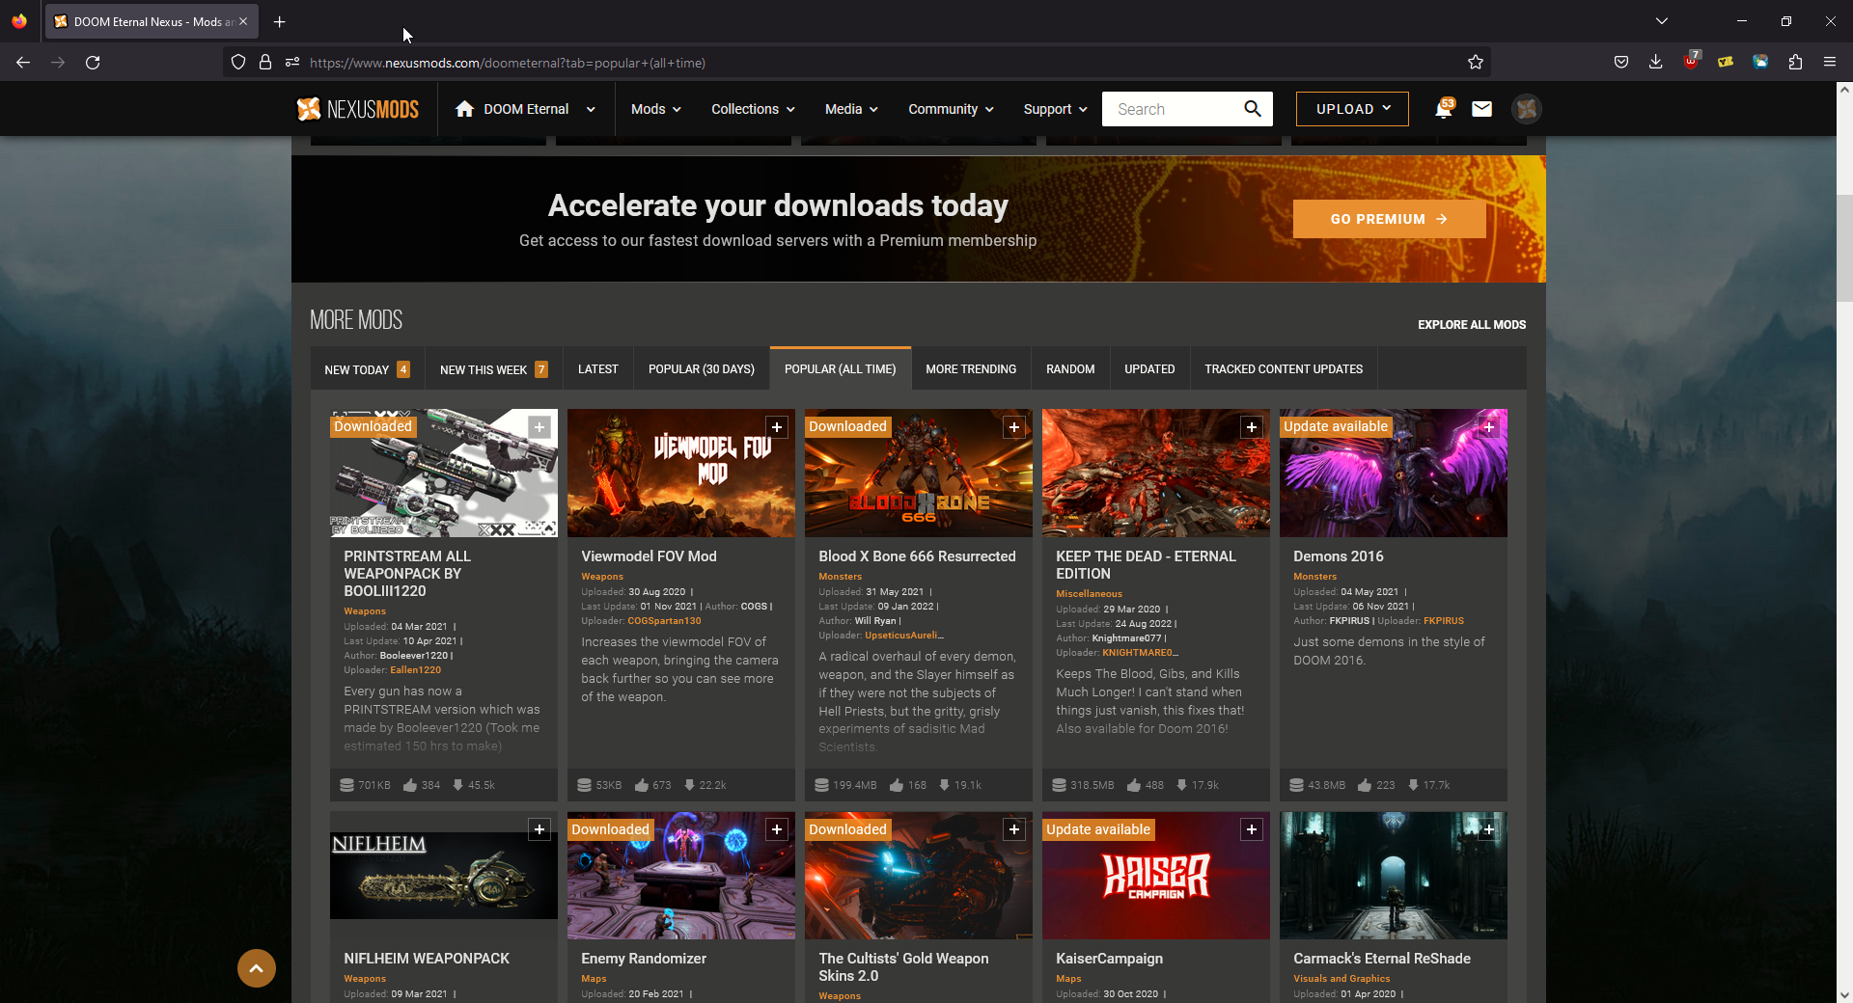Open uploader Eallen1220 profile link
Viewport: 1853px width, 1003px height.
(x=415, y=670)
